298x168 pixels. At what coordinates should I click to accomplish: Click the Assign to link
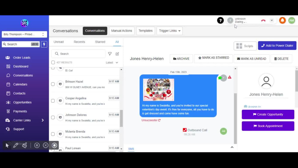coord(252,107)
